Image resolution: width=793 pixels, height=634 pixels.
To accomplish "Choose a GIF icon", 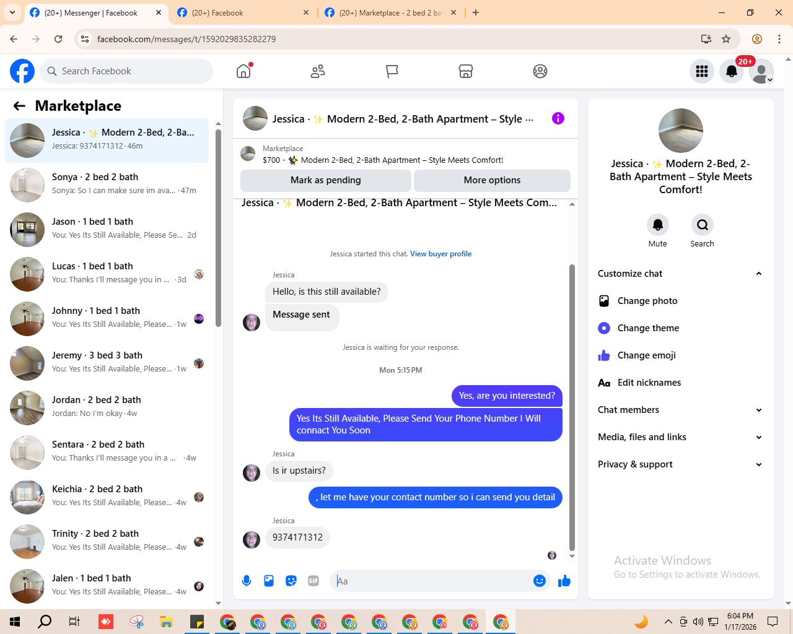I will pyautogui.click(x=313, y=581).
